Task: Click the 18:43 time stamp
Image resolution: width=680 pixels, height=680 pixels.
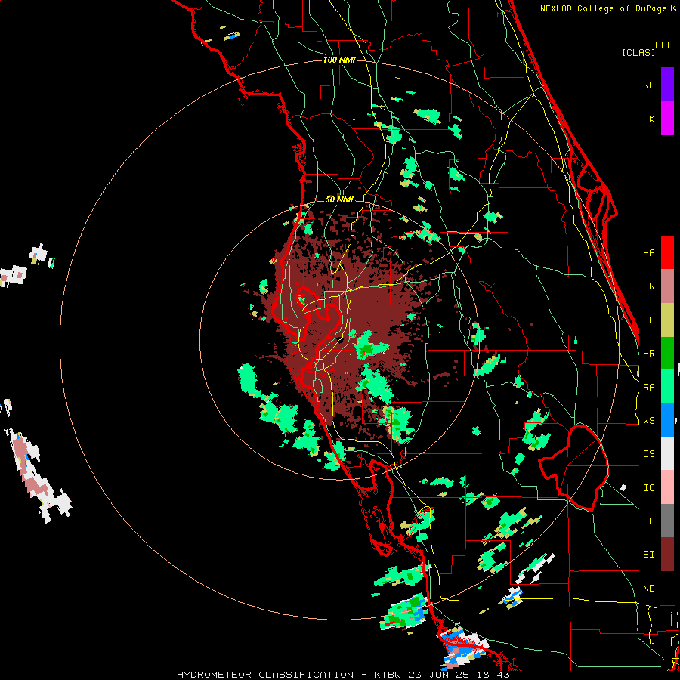Action: click(x=493, y=675)
